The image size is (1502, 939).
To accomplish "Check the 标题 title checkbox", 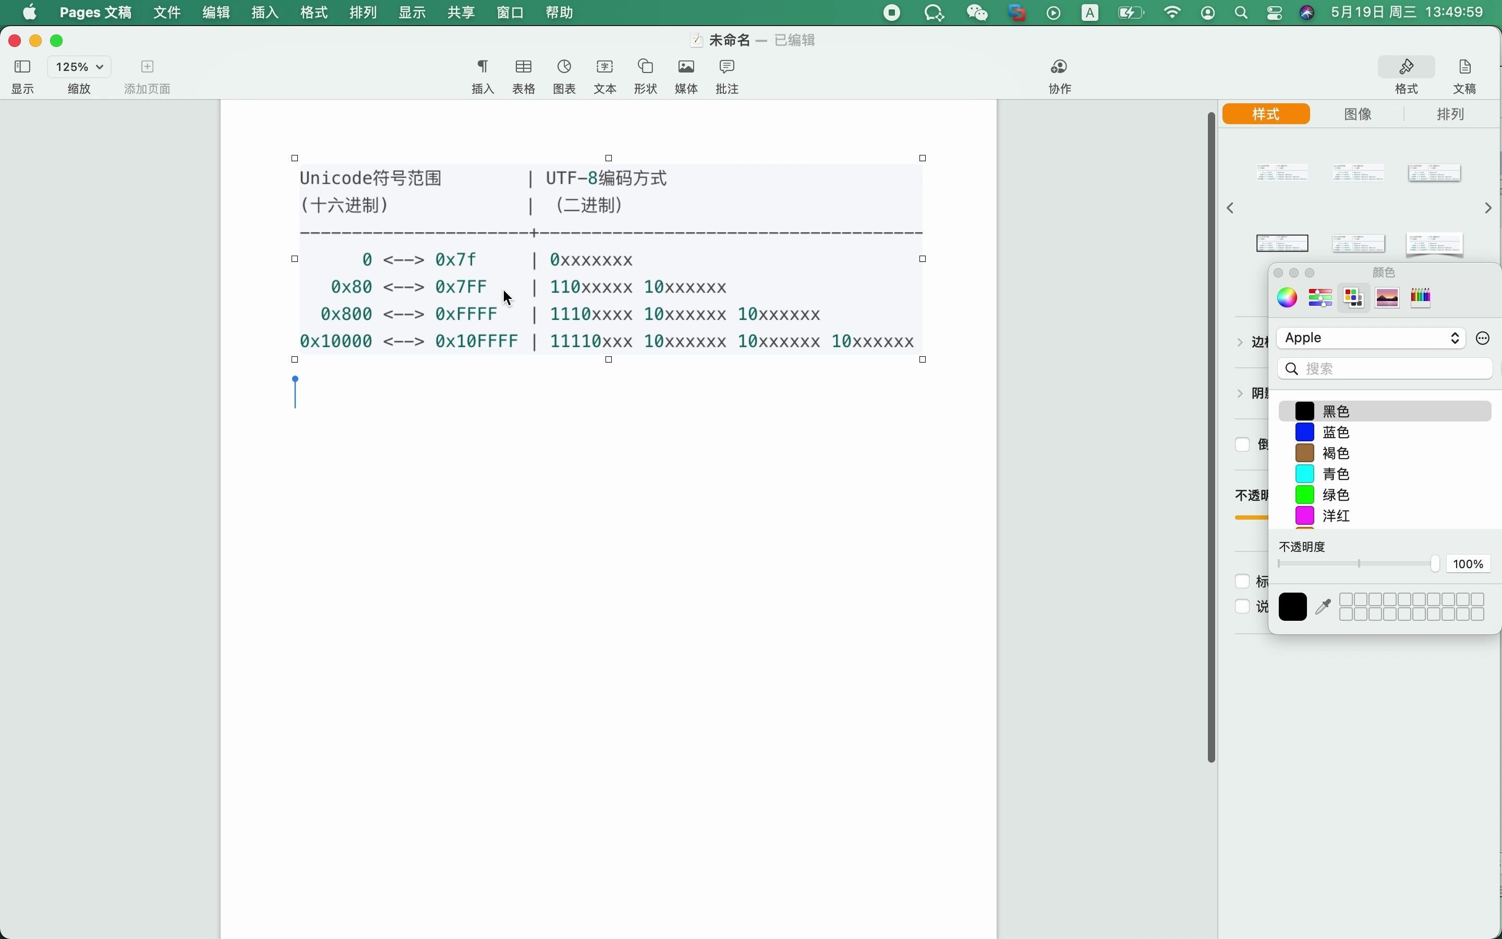I will coord(1242,581).
